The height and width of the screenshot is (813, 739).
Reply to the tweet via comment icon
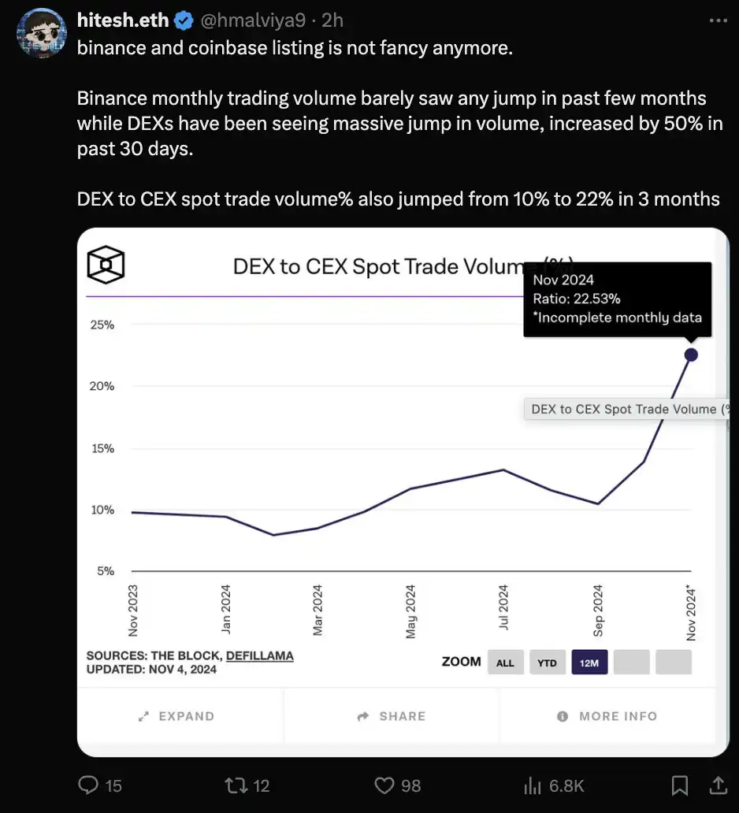pos(91,785)
